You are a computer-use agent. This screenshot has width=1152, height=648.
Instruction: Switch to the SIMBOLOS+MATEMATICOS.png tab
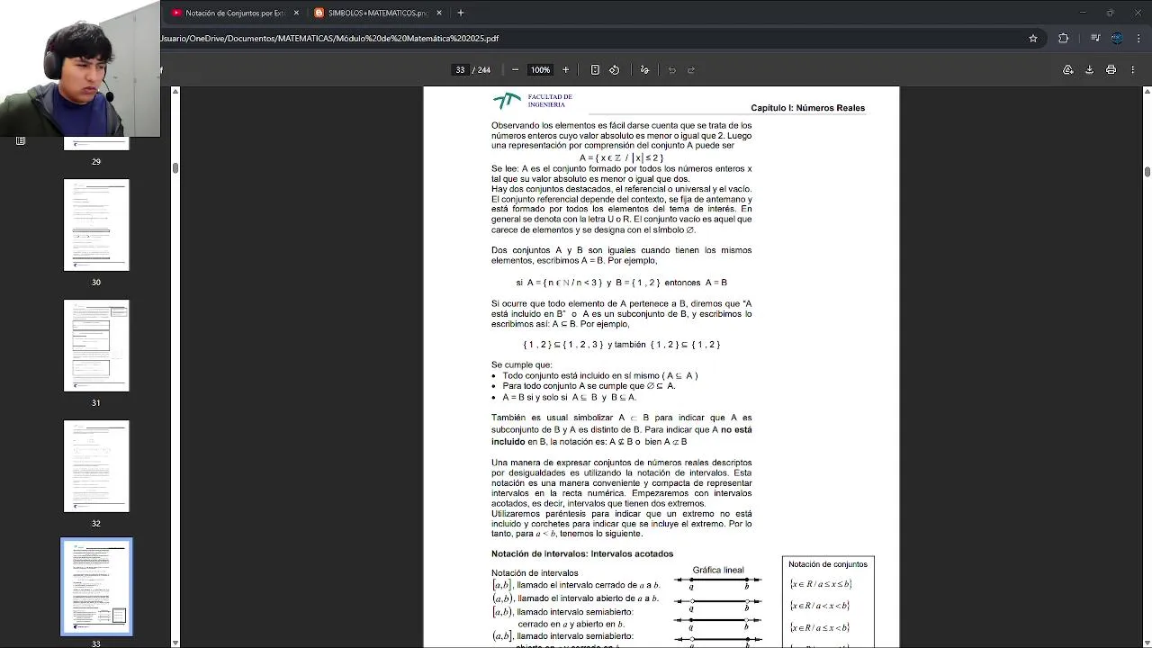click(377, 13)
